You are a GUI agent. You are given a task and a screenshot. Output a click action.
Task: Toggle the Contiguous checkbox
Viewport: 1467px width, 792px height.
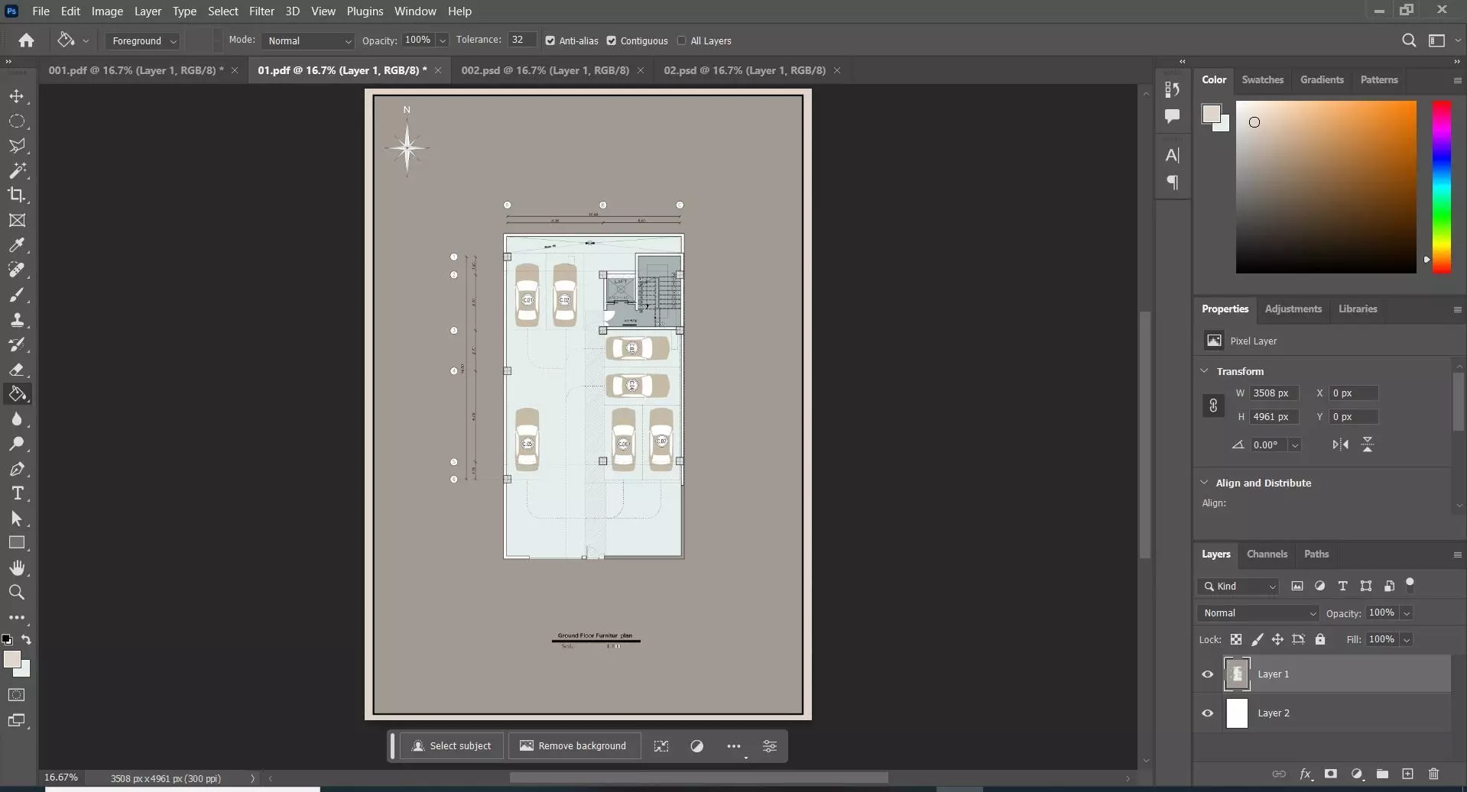[612, 40]
